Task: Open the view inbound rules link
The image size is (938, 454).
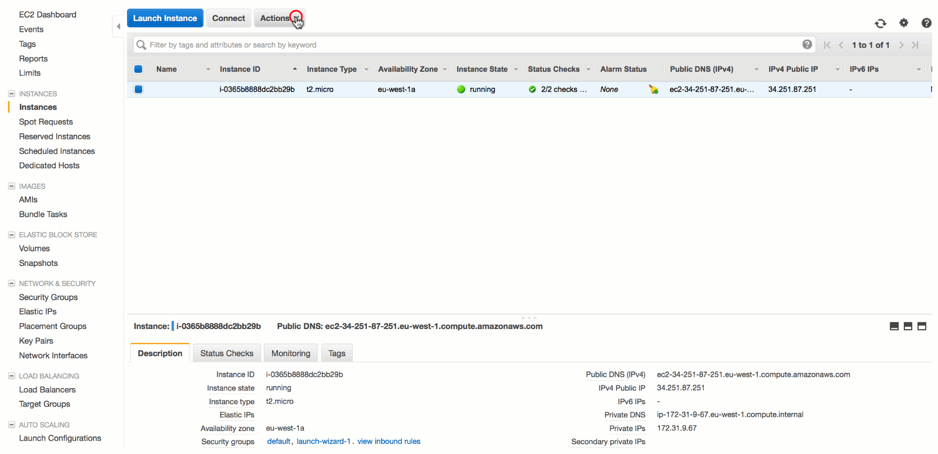Action: 388,441
